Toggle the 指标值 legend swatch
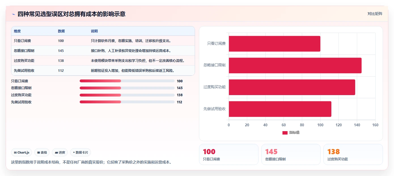This screenshot has height=176, width=394. [285, 133]
